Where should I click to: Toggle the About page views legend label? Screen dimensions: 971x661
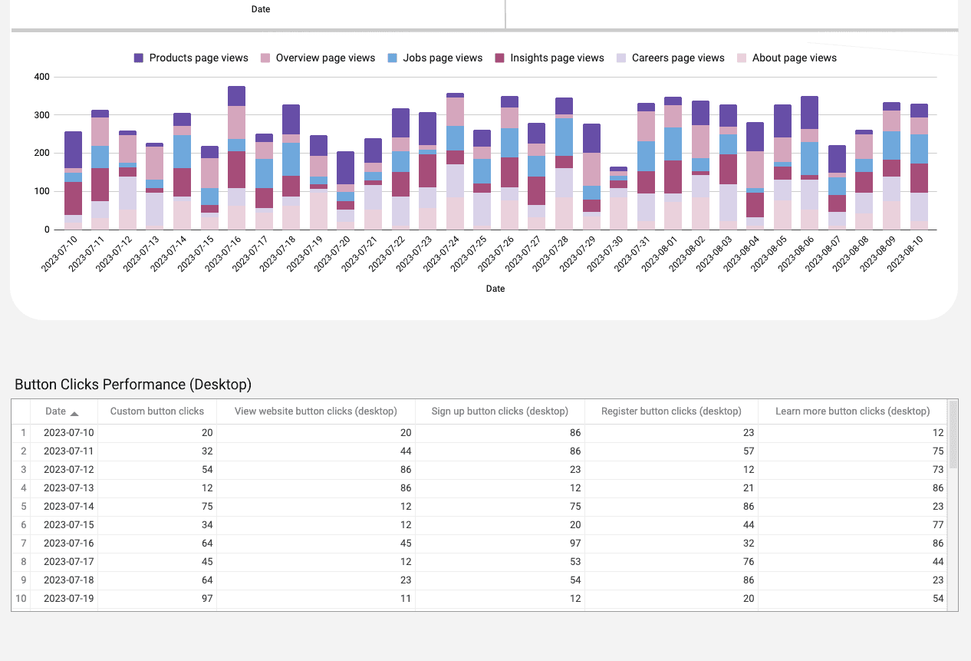click(x=795, y=58)
